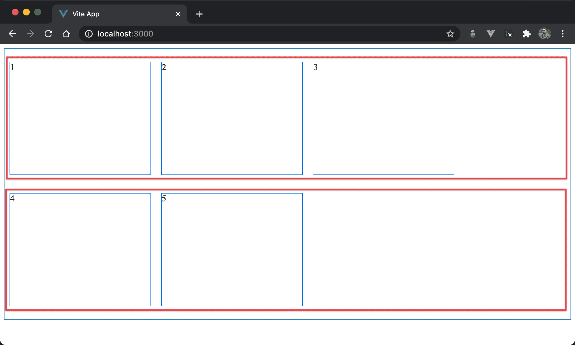575x345 pixels.
Task: Open the Extensions puzzle menu
Action: tap(526, 34)
